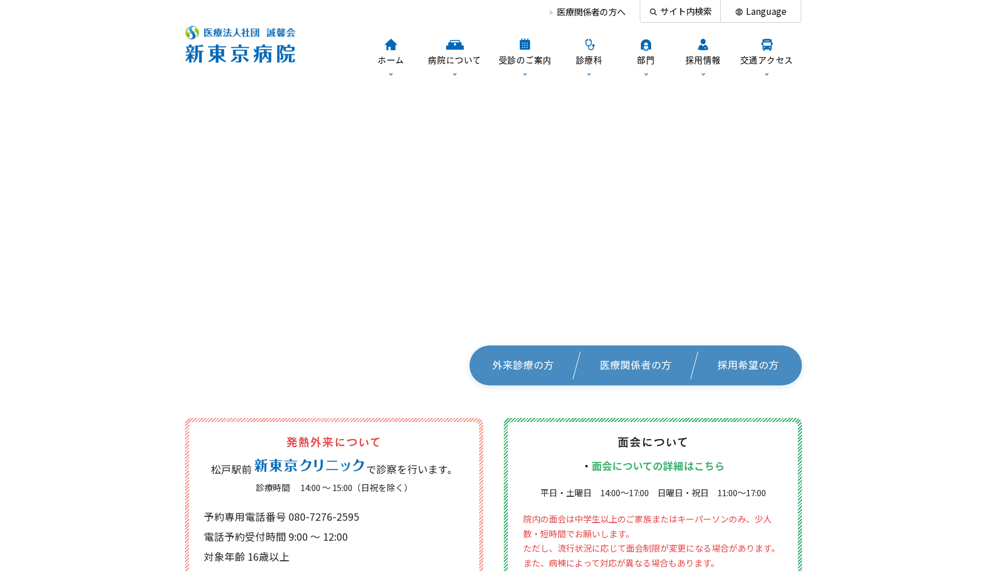Select the ホーム home icon

(x=390, y=43)
